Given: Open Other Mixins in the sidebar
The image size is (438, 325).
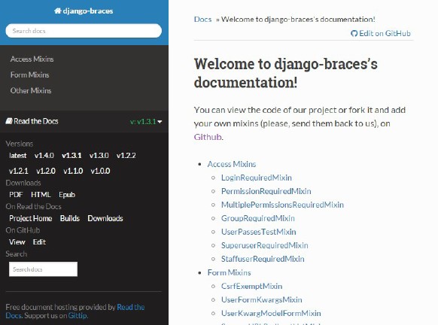Looking at the screenshot, I should click(31, 91).
